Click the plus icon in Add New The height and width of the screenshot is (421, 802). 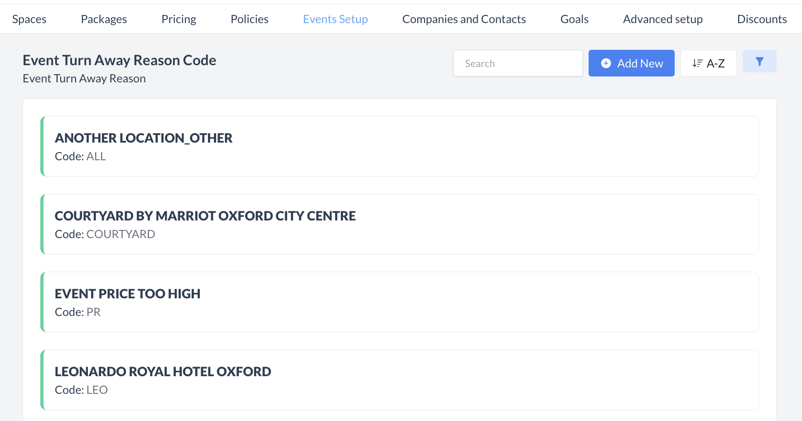click(x=606, y=63)
